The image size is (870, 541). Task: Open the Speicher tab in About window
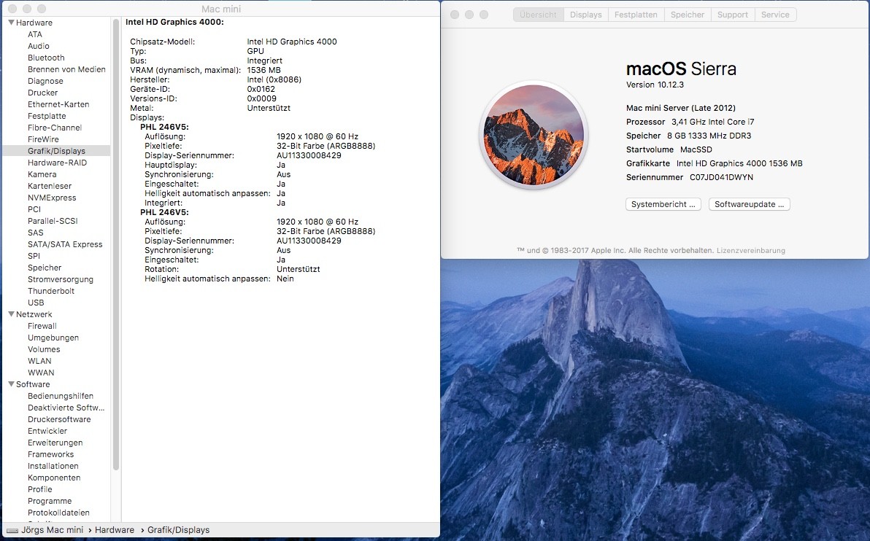[688, 15]
